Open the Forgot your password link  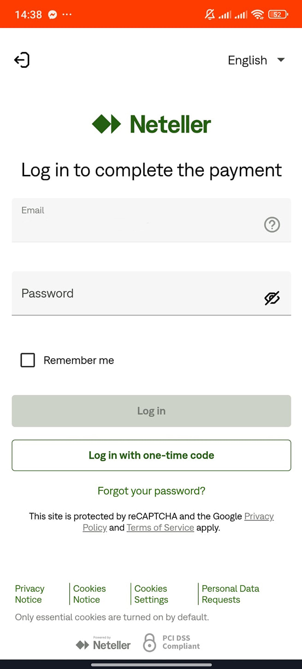[x=151, y=491]
